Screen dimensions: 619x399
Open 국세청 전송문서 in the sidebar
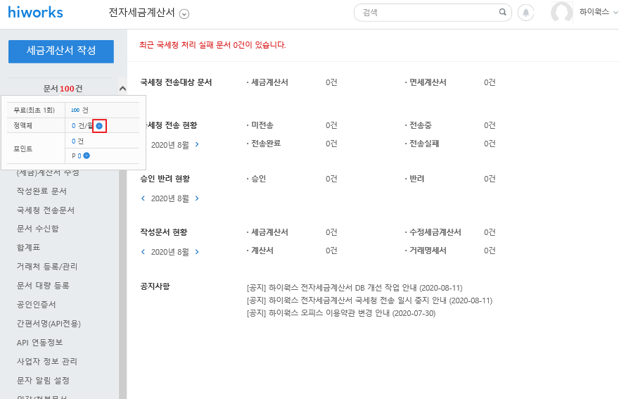pyautogui.click(x=46, y=210)
